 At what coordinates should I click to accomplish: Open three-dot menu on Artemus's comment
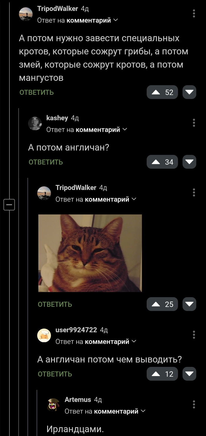click(194, 405)
